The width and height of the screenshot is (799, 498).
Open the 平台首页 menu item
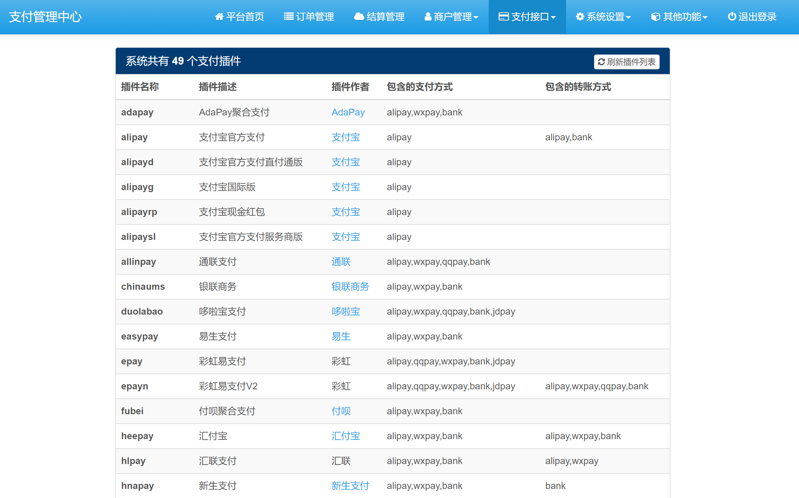[x=239, y=16]
